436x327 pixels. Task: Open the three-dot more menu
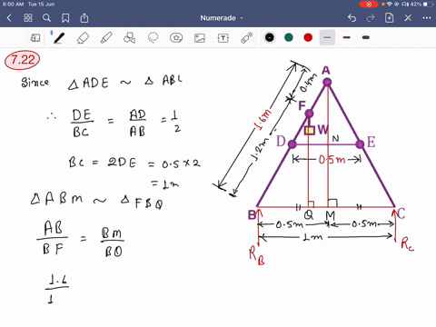tap(427, 18)
